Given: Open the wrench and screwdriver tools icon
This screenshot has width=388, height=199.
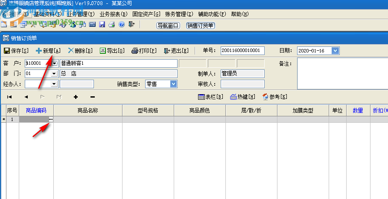Looking at the screenshot, I should (x=33, y=24).
